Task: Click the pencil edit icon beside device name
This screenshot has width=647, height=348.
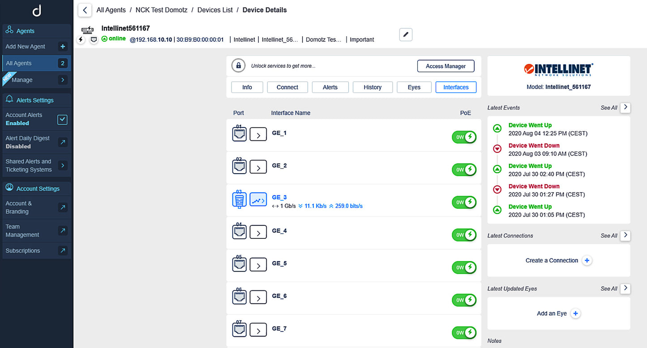Action: click(406, 34)
